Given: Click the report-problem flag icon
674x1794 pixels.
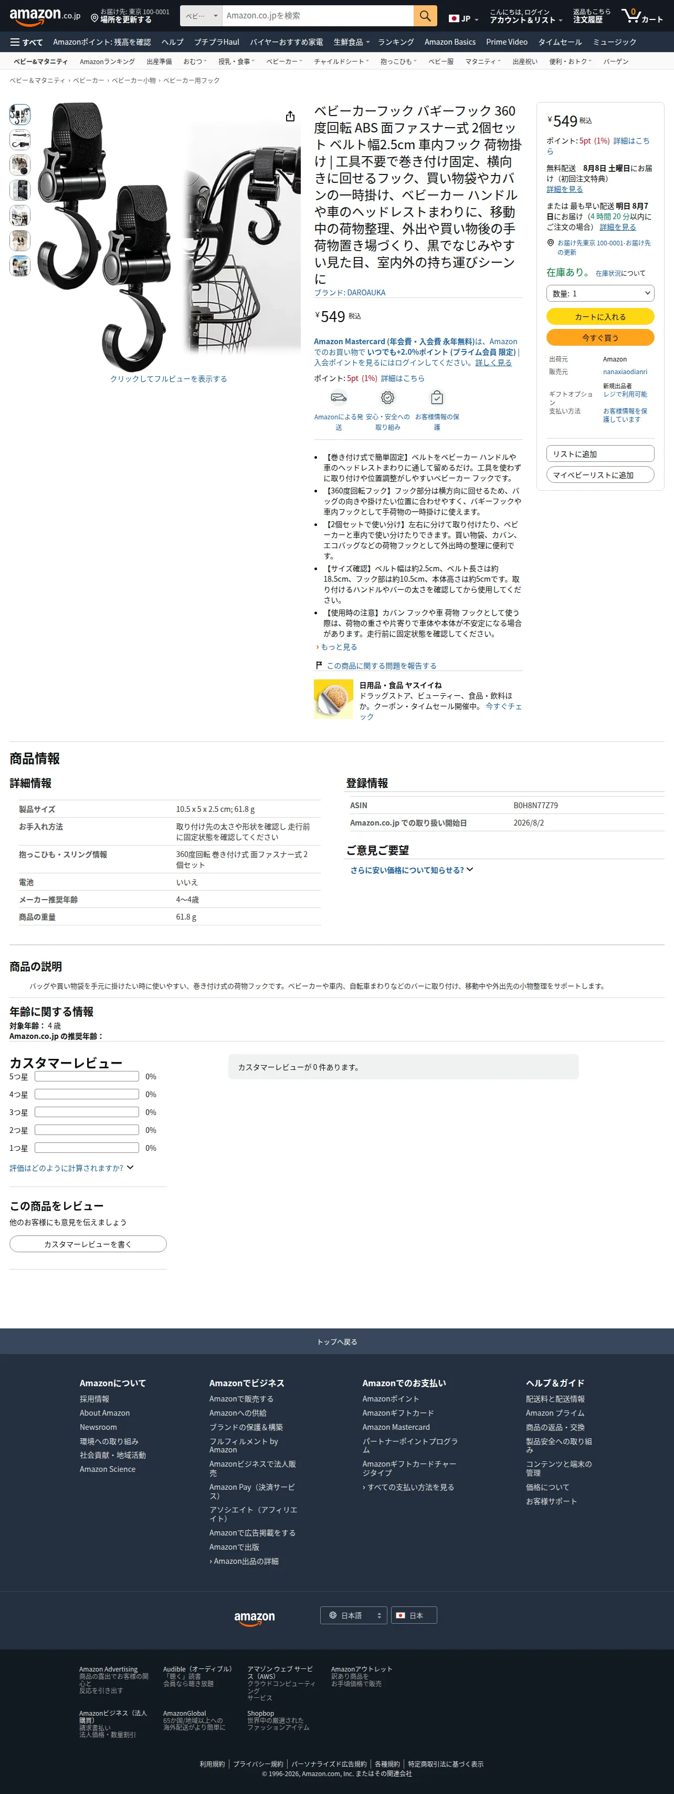Looking at the screenshot, I should pos(319,665).
